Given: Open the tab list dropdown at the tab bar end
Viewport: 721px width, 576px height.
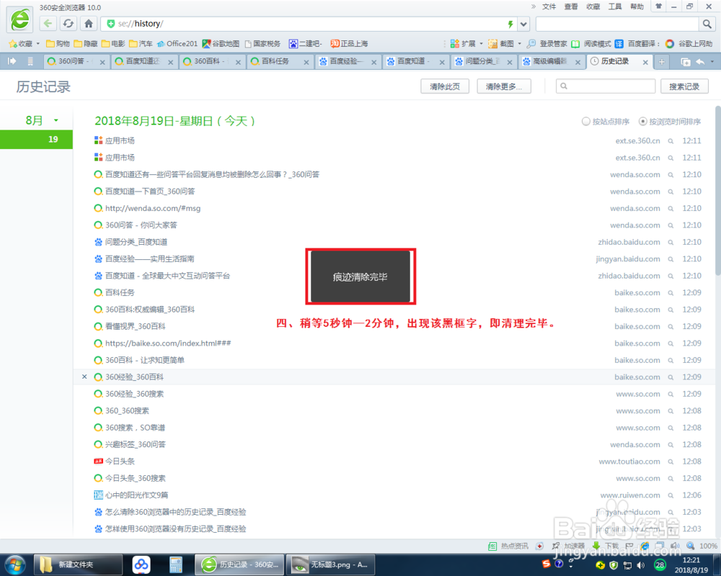Looking at the screenshot, I should coord(712,61).
